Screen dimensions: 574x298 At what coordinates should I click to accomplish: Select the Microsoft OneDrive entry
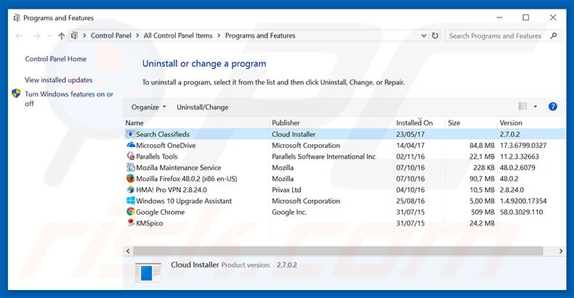coord(166,145)
